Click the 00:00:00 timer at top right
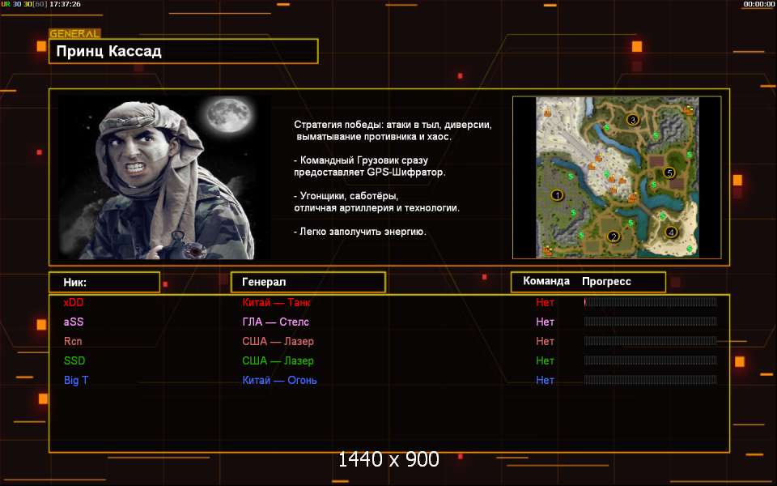Screen dimensions: 777x486 pos(758,4)
